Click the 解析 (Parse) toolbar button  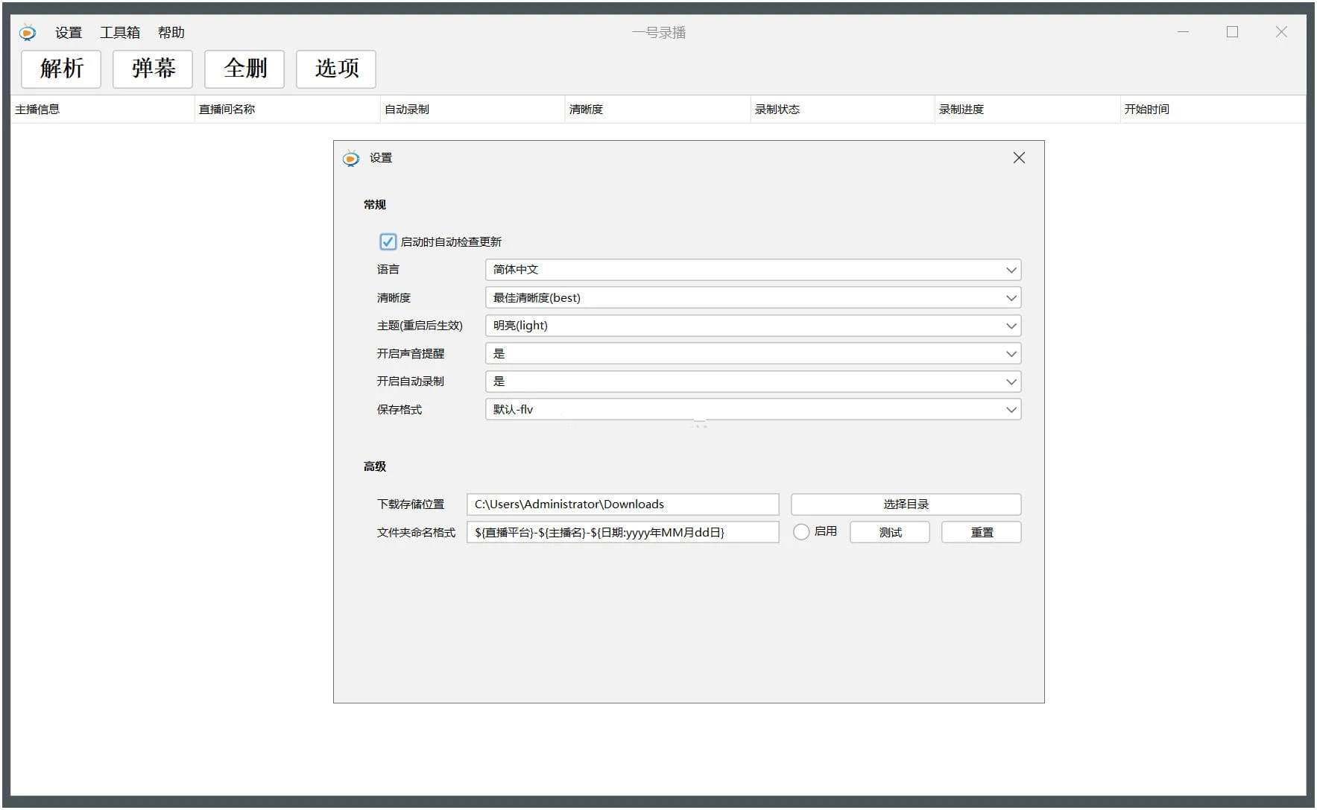coord(60,69)
